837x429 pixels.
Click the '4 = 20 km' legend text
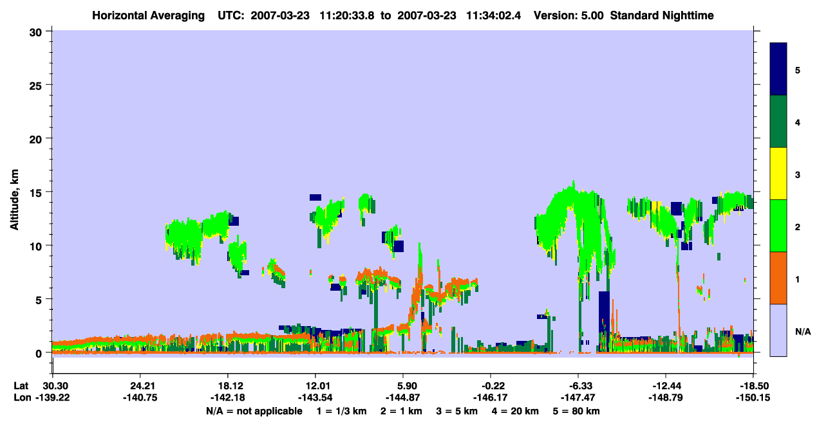[516, 411]
